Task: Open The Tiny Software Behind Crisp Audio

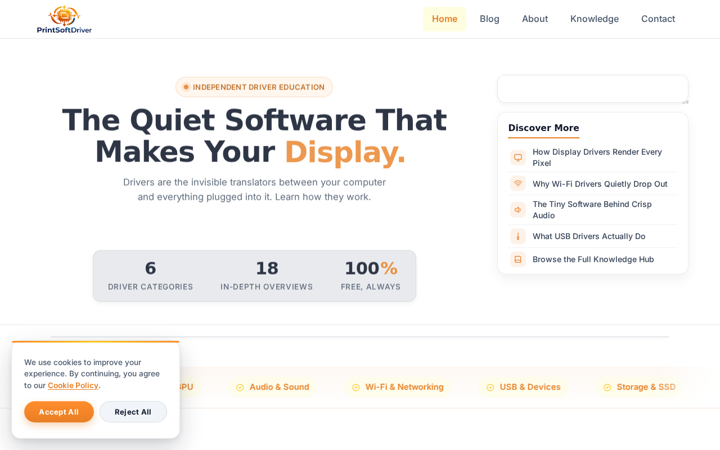Action: (593, 210)
